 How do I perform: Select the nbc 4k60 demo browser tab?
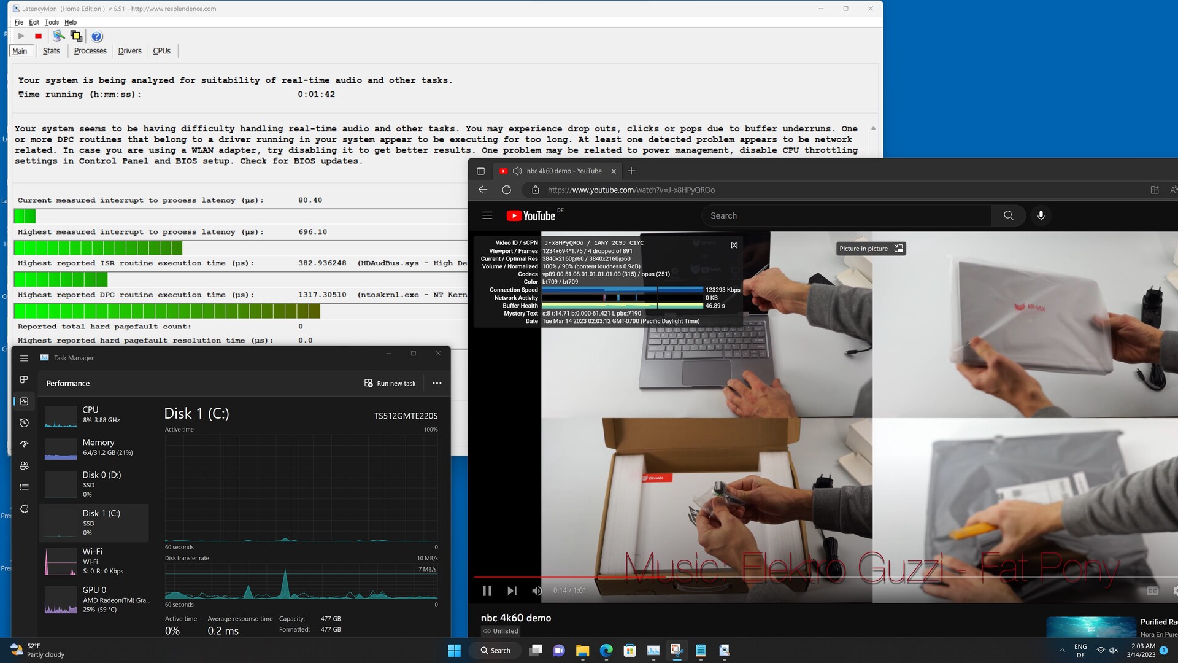(557, 171)
